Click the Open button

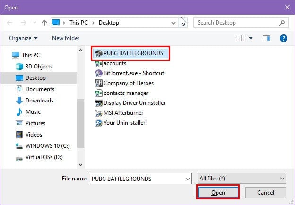pos(218,193)
